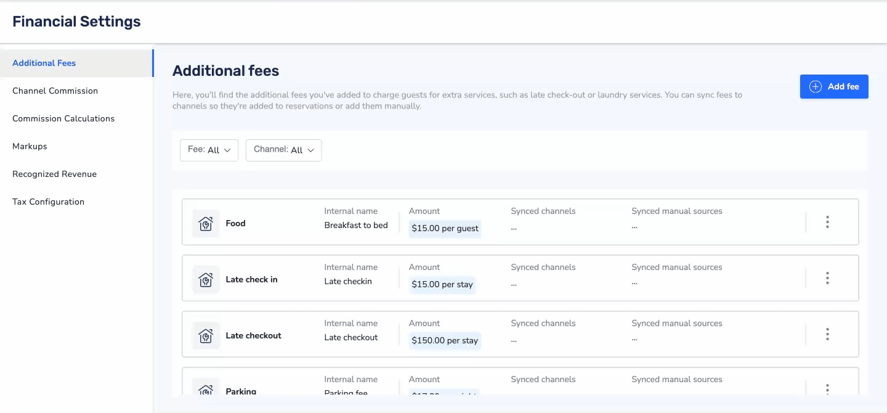Click the Food fee house icon
Viewport: 887px width, 413px height.
[206, 224]
